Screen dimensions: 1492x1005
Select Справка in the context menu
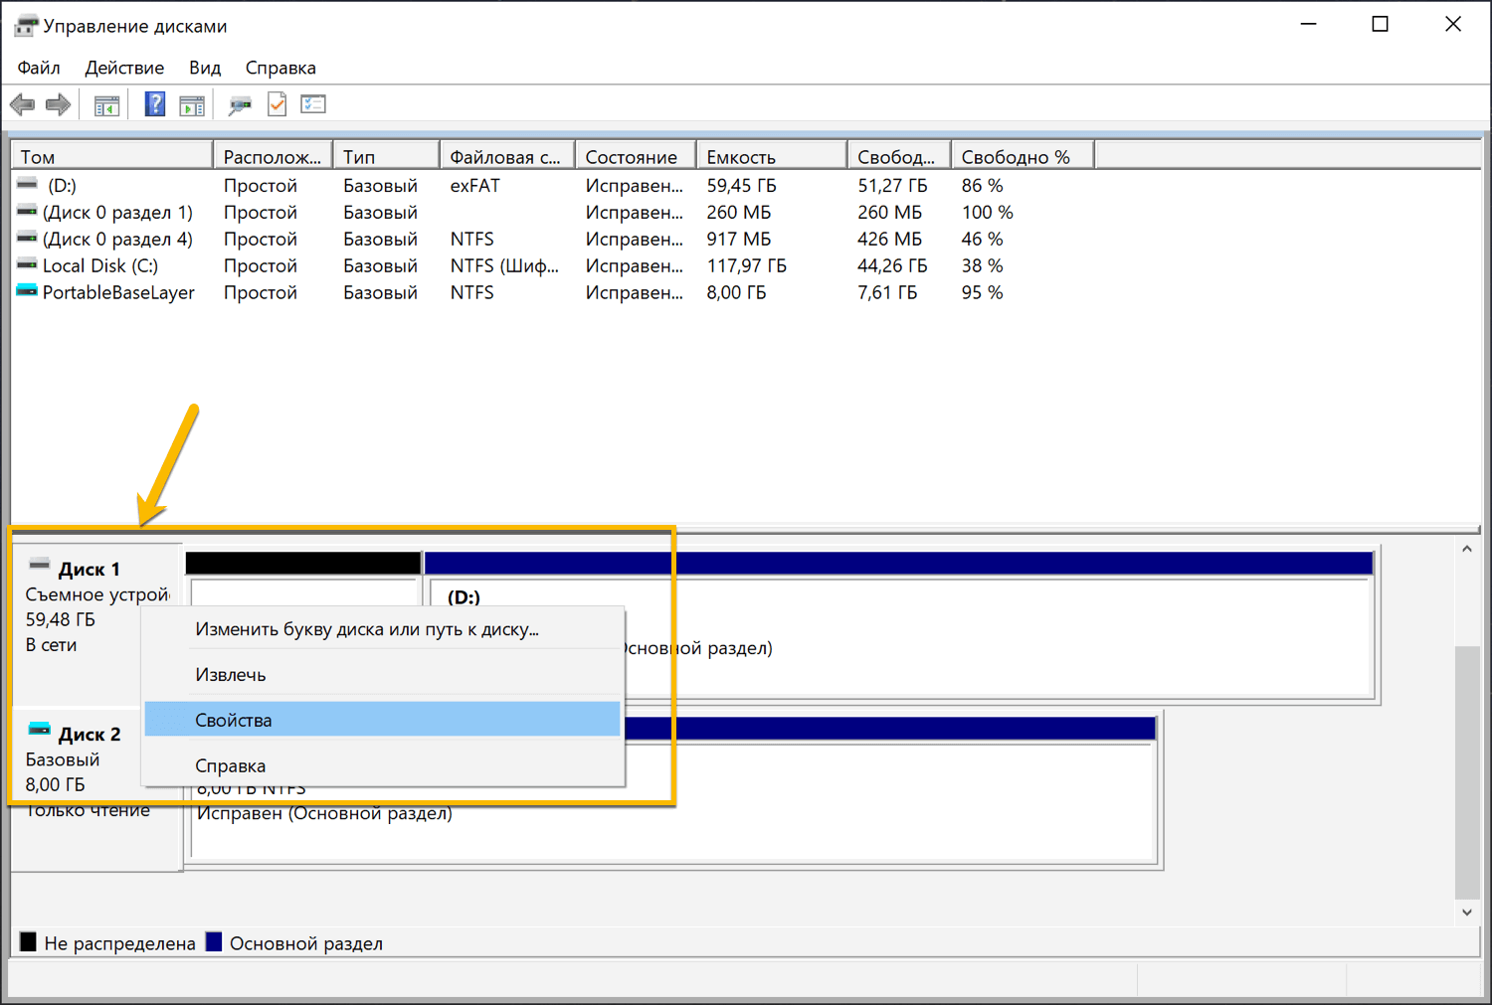[383, 765]
